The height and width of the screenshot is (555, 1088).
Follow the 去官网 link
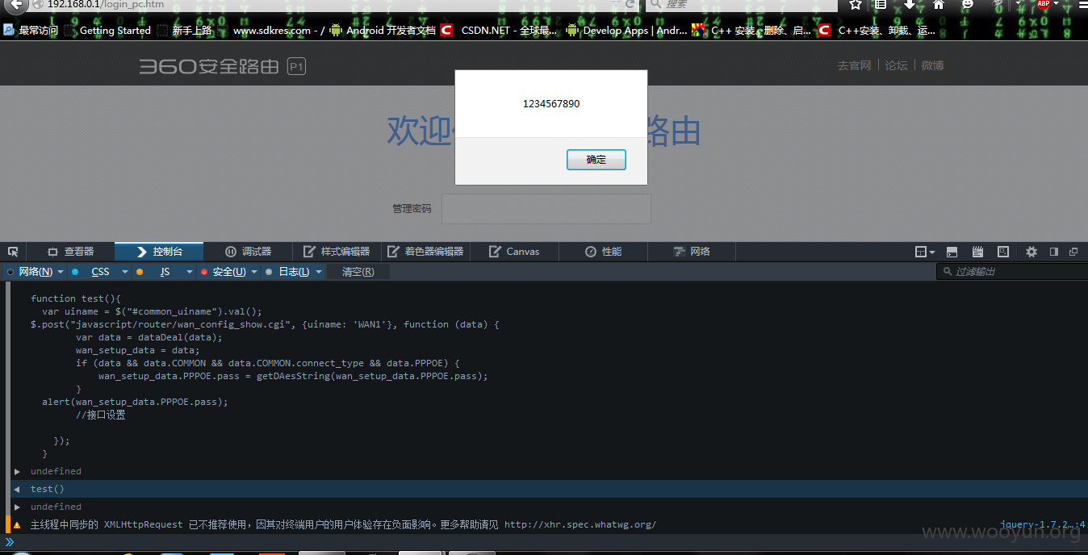854,65
